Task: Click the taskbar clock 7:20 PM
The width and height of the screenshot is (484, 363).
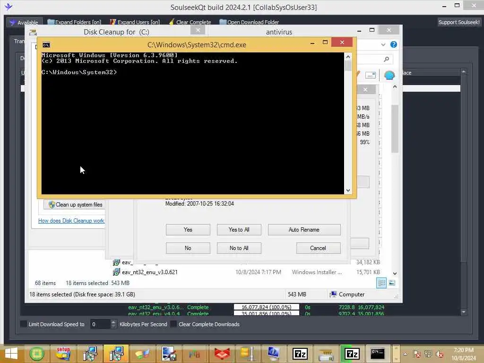Action: click(x=463, y=350)
